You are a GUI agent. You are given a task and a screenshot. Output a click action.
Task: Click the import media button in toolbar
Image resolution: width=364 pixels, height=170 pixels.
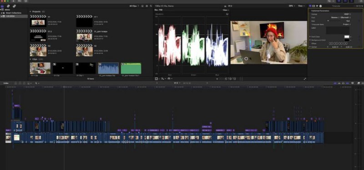14,1
